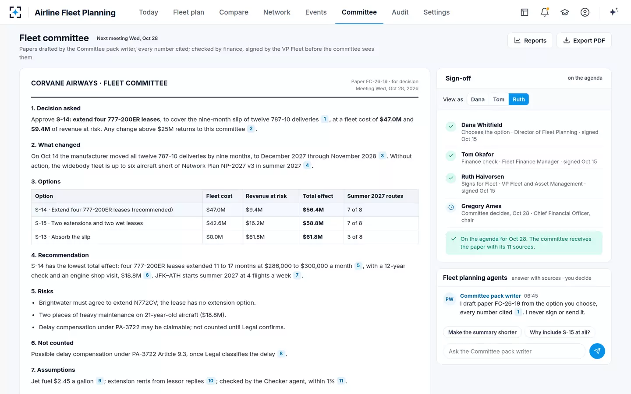Open citation 5 after '$300,000 a month'
631x394 pixels.
tap(358, 266)
